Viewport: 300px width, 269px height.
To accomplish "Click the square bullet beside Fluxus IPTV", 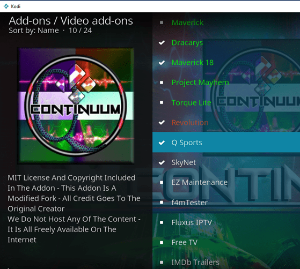I will (x=162, y=222).
